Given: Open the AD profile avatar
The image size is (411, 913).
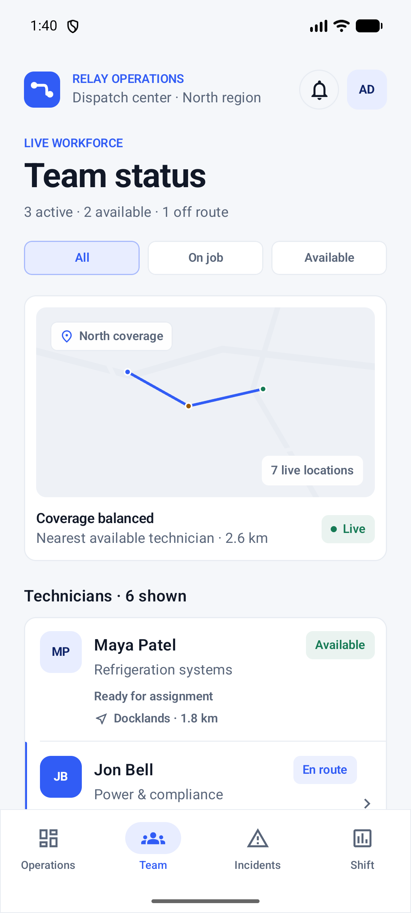Looking at the screenshot, I should (x=367, y=90).
